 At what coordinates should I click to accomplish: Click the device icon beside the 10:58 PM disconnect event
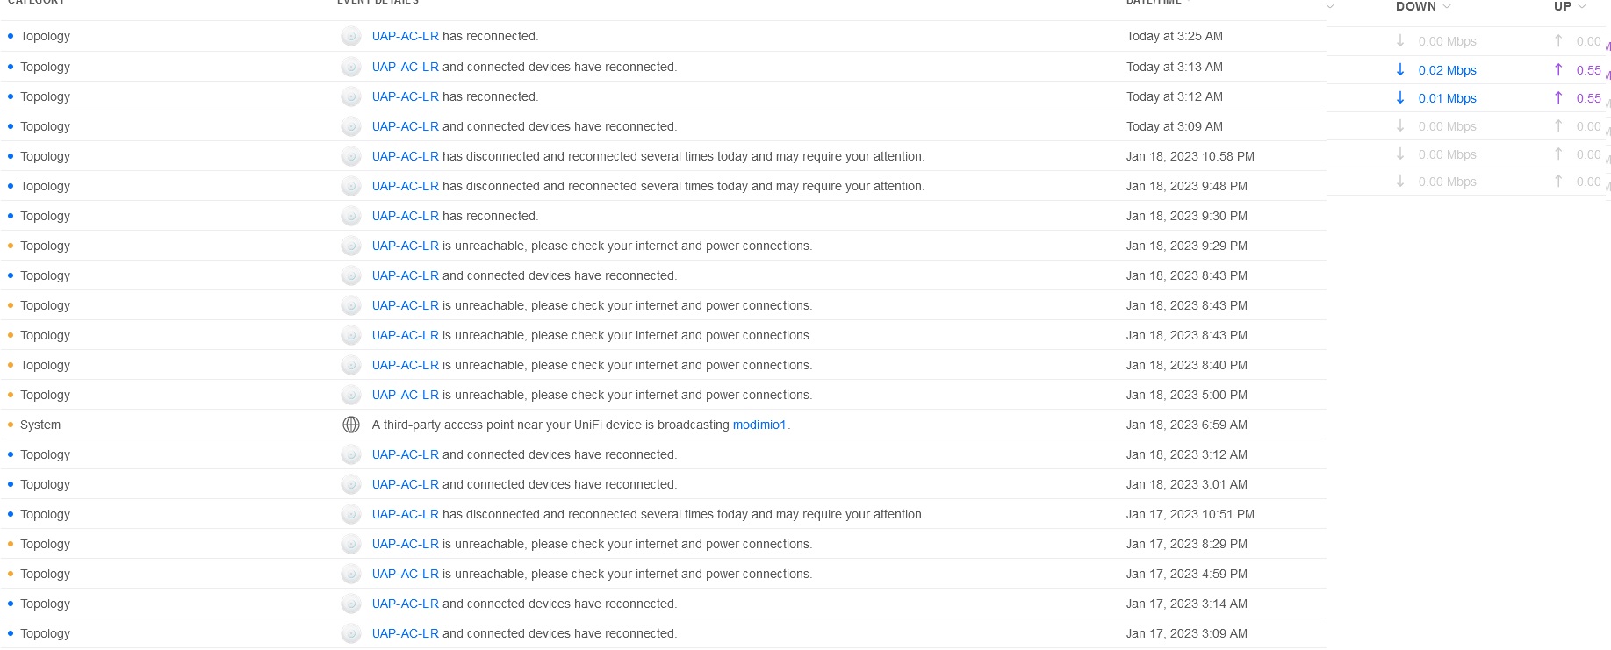[x=350, y=156]
